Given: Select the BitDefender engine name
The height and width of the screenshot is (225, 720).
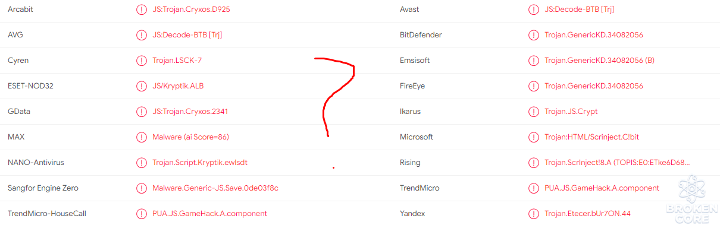Looking at the screenshot, I should click(x=421, y=35).
